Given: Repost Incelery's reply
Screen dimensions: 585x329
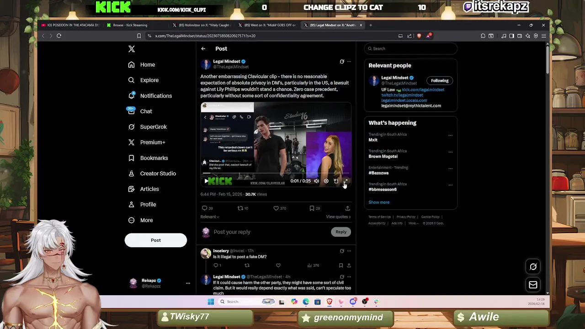Looking at the screenshot, I should [247, 265].
